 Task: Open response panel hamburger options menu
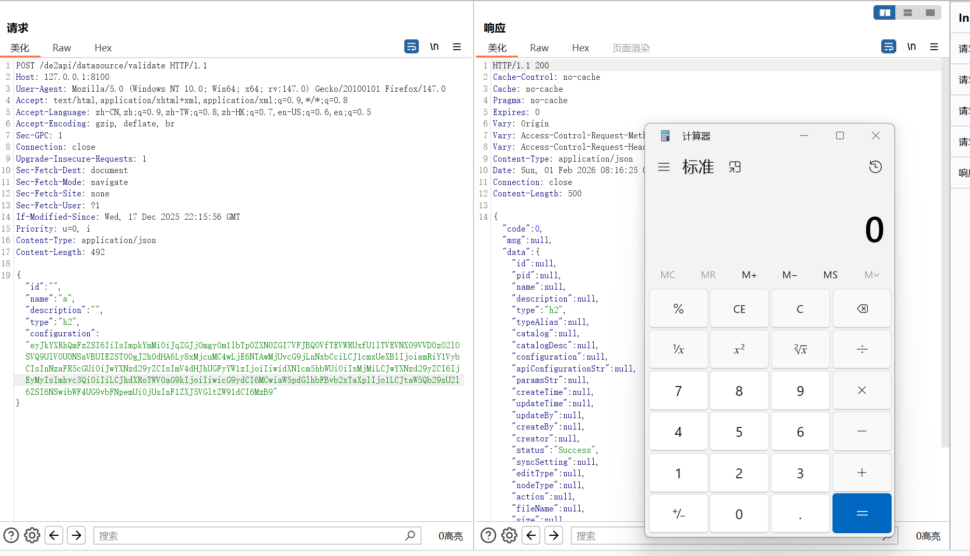(x=934, y=47)
